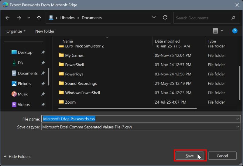Close the Export Passwords dialog
Screen dimensions: 243x166
(237, 5)
